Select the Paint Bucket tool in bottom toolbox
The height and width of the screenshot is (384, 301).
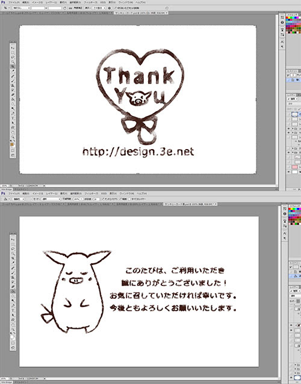click(x=13, y=291)
